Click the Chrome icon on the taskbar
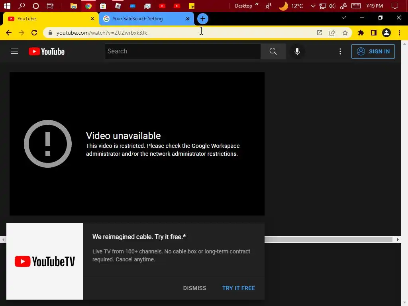 tap(88, 6)
